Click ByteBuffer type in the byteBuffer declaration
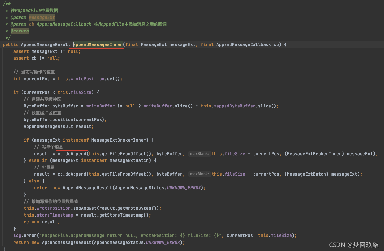This screenshot has height=251, width=384. [37, 106]
